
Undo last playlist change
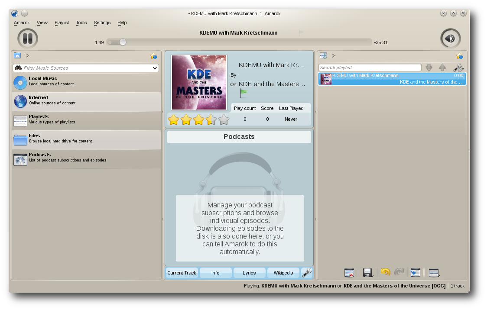click(x=386, y=272)
